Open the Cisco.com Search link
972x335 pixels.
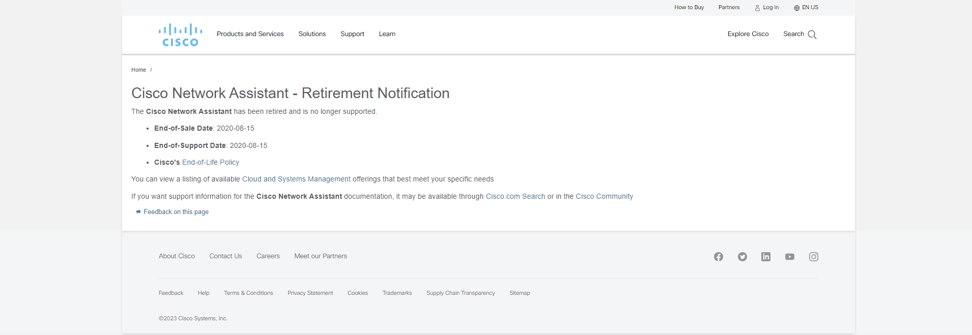tap(516, 196)
